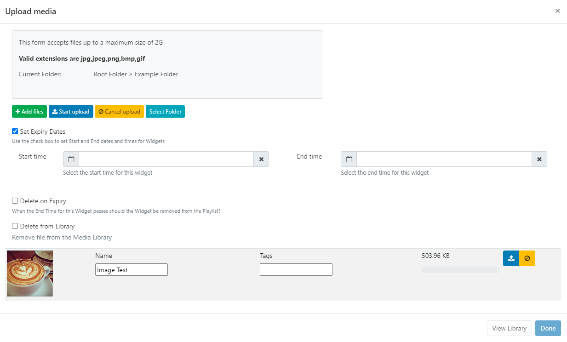Click the yellow Cancel upload button
This screenshot has height=342, width=567.
[x=119, y=112]
